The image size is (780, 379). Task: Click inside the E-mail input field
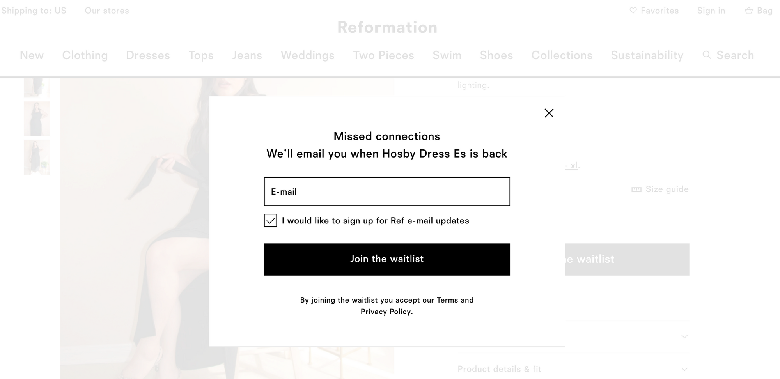click(x=387, y=191)
